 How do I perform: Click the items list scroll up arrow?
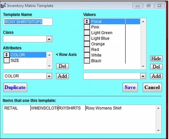pyautogui.click(x=158, y=108)
